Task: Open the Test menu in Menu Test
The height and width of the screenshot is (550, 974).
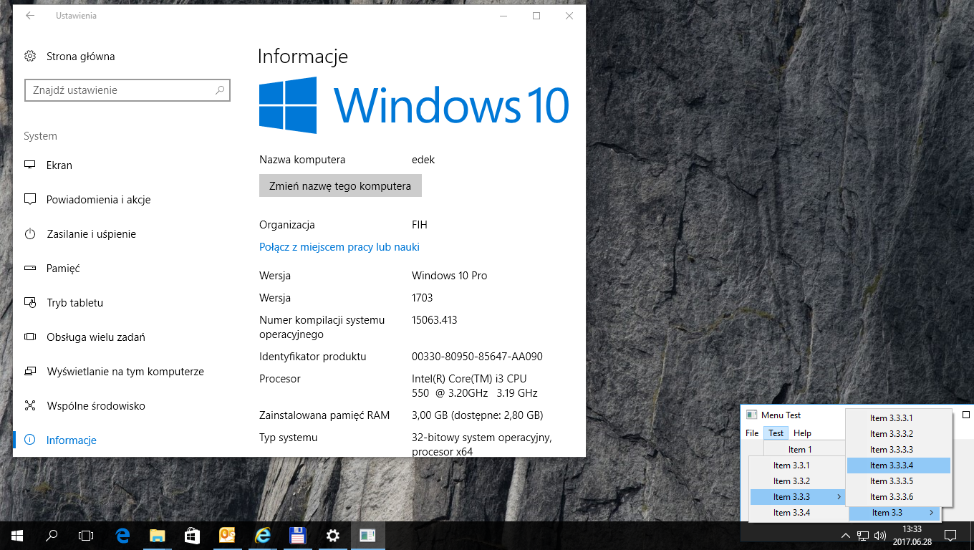Action: (x=776, y=433)
